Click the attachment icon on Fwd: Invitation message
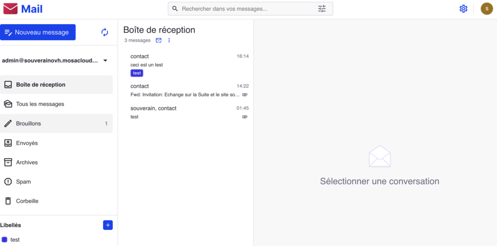This screenshot has width=497, height=246. [245, 94]
